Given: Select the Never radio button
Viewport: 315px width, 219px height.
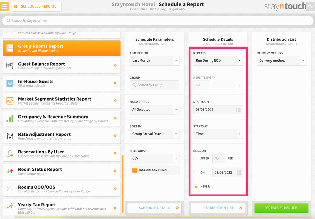Looking at the screenshot, I should point(196,186).
